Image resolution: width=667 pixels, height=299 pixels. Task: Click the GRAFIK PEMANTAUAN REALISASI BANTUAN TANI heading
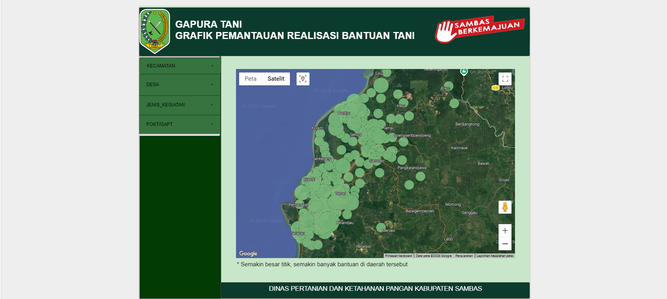tap(295, 35)
